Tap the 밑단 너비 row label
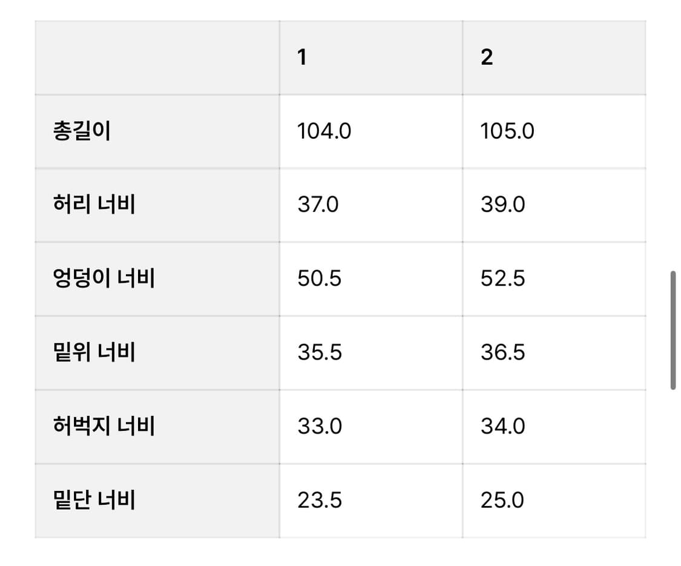This screenshot has height=566, width=681. [94, 500]
